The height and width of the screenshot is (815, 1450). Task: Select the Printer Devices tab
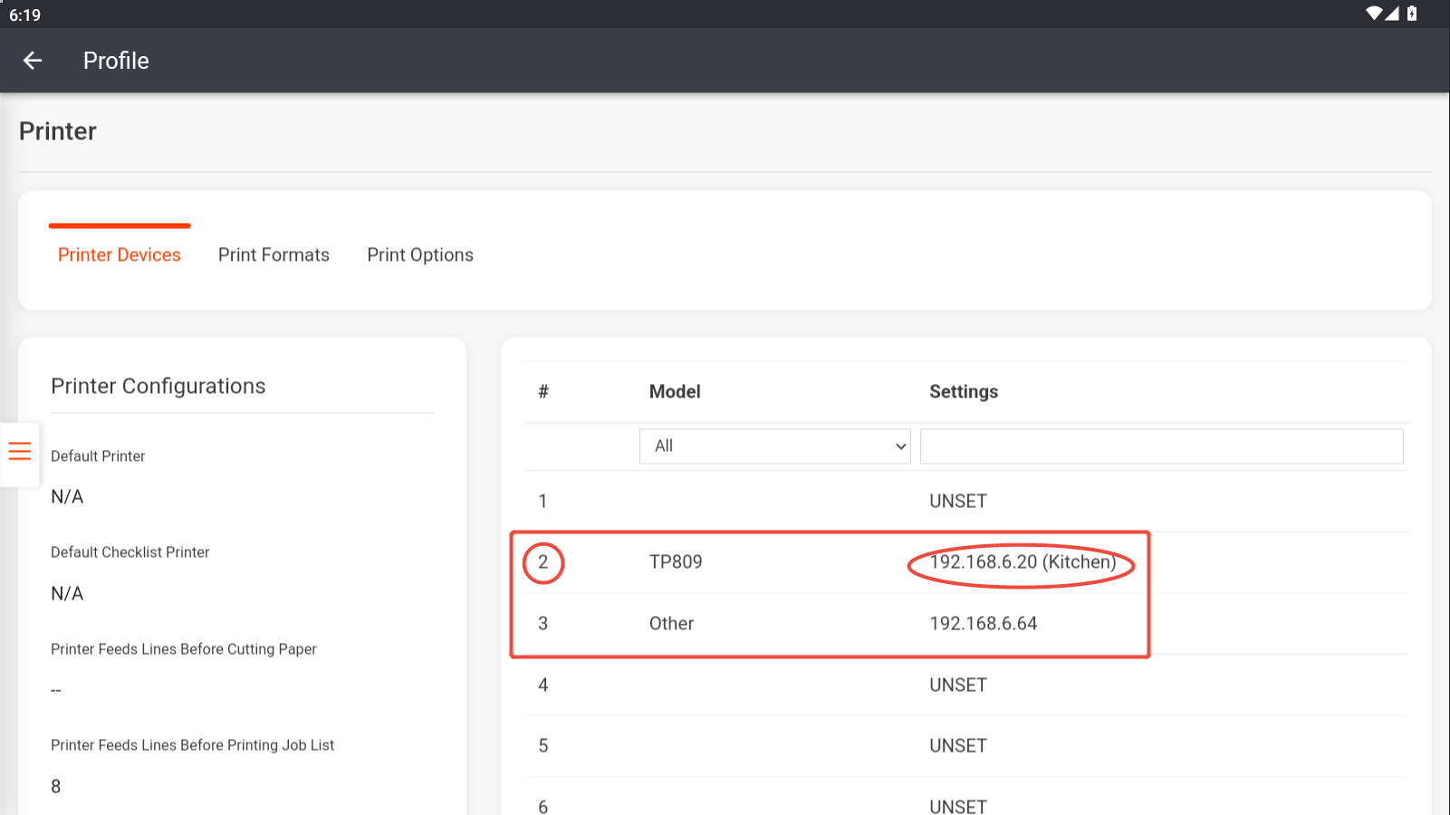[x=120, y=255]
